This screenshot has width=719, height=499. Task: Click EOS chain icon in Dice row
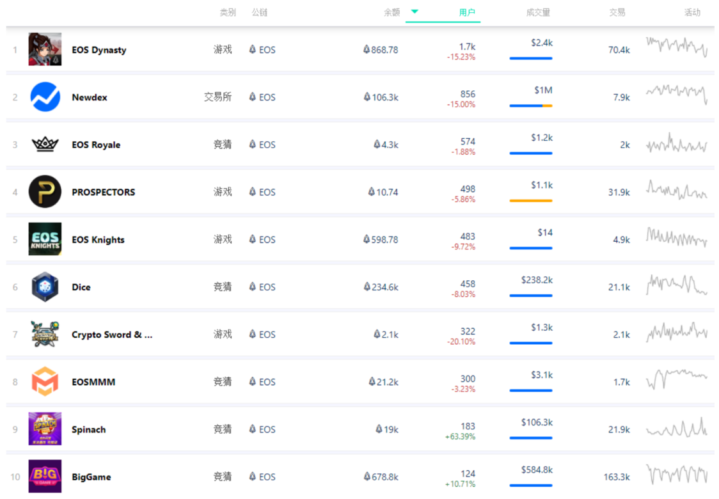click(253, 287)
